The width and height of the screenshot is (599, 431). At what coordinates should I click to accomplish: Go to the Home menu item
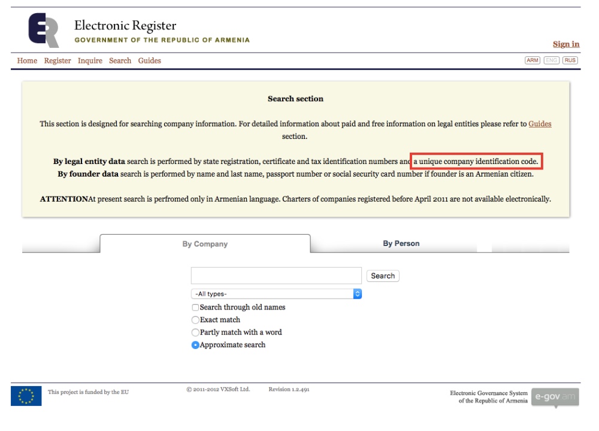coord(27,60)
